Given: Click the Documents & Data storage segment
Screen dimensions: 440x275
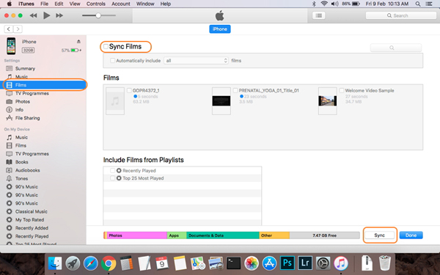Looking at the screenshot, I should (223, 235).
